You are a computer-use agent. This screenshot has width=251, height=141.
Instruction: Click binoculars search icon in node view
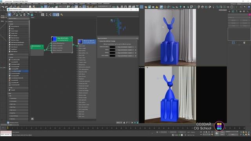[32, 119]
